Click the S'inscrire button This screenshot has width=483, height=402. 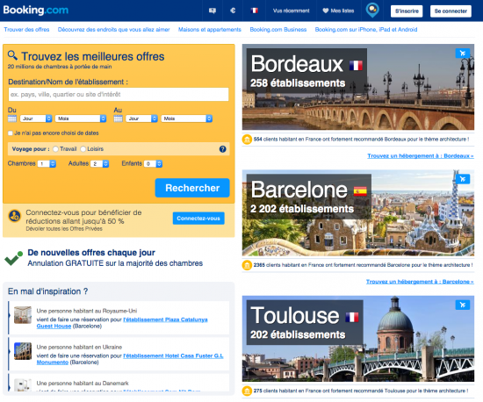[x=407, y=11]
